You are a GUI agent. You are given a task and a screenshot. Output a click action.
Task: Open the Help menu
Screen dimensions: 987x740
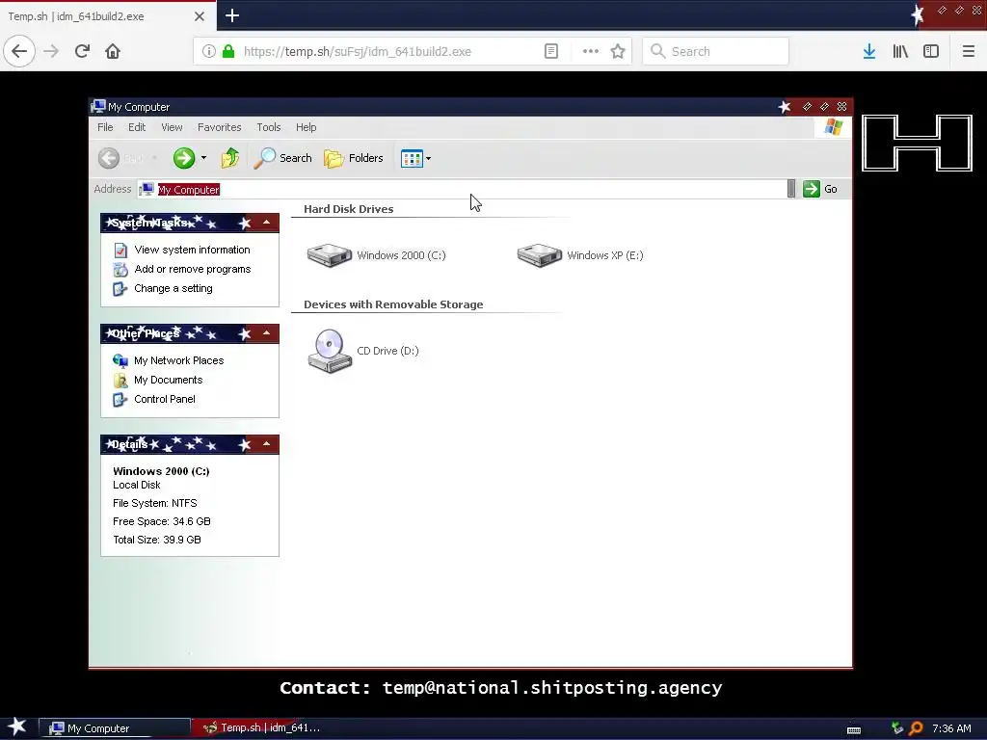pyautogui.click(x=306, y=127)
